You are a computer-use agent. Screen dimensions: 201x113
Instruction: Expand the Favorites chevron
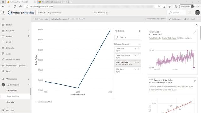[x=29, y=30]
